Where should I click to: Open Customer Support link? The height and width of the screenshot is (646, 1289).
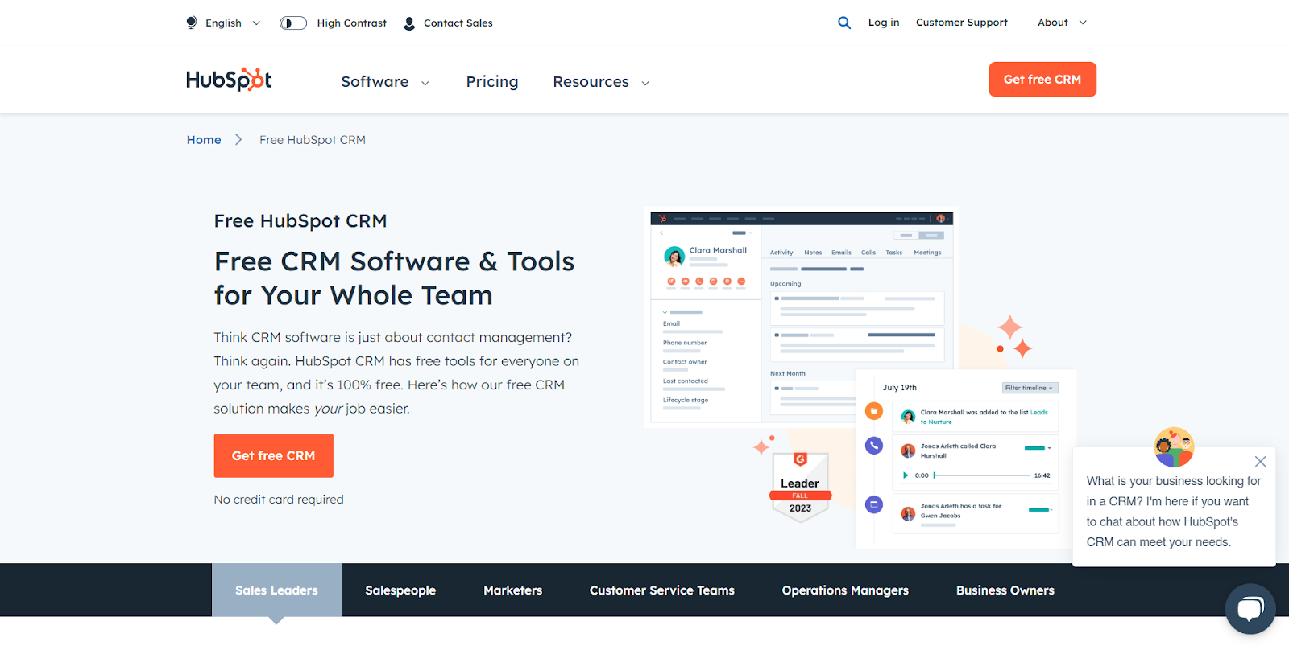coord(962,23)
